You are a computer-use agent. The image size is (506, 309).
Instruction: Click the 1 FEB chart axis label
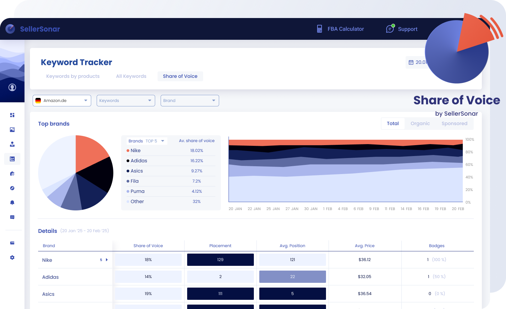[327, 209]
